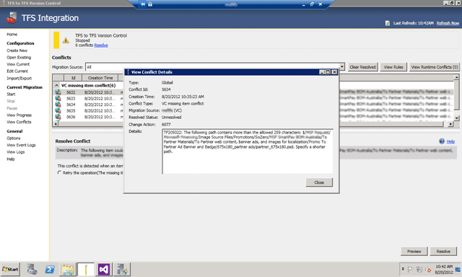Viewport: 462px width, 277px height.
Task: Collapse VC missing item conflict group
Action: tap(56, 85)
